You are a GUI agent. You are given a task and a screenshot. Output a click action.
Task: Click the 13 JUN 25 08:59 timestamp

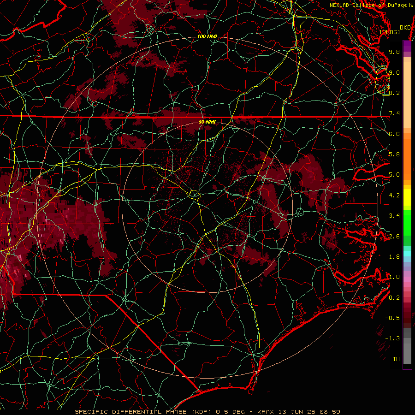(x=309, y=412)
